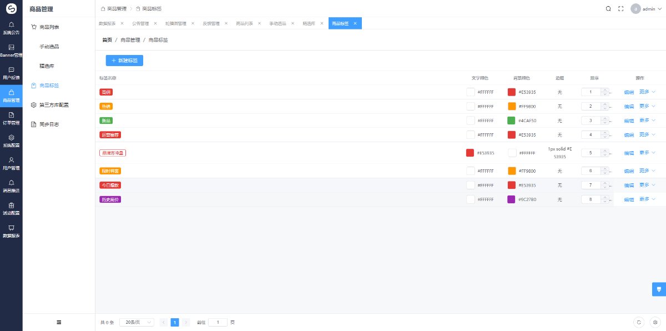
Task: Click the blue floating button on right edge
Action: point(659,289)
